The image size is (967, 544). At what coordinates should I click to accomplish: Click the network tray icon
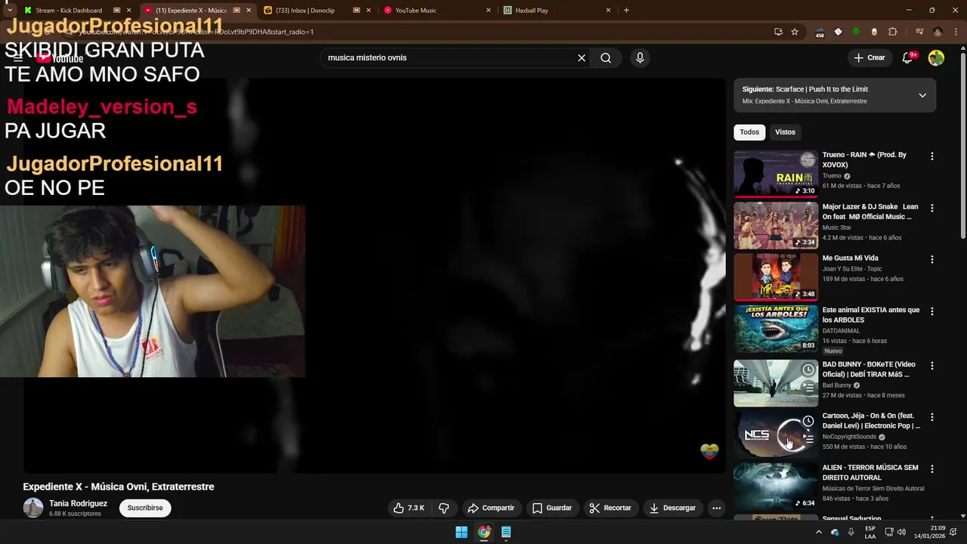pos(889,532)
